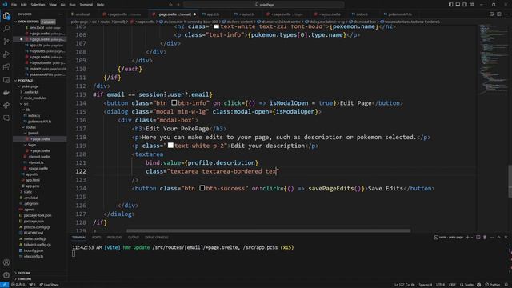
Task: Click the btn-info color swatch on line 114
Action: click(174, 102)
